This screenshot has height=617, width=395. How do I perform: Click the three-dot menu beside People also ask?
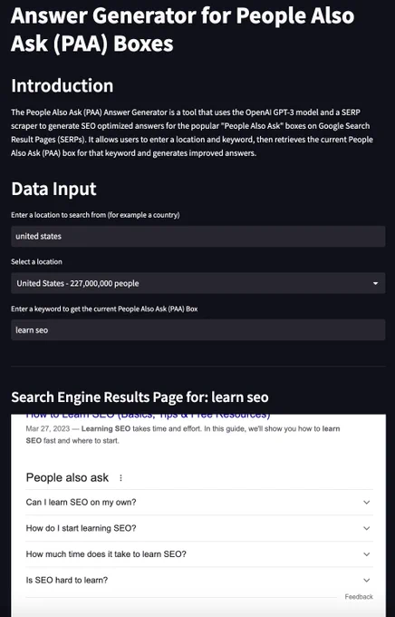pos(120,477)
